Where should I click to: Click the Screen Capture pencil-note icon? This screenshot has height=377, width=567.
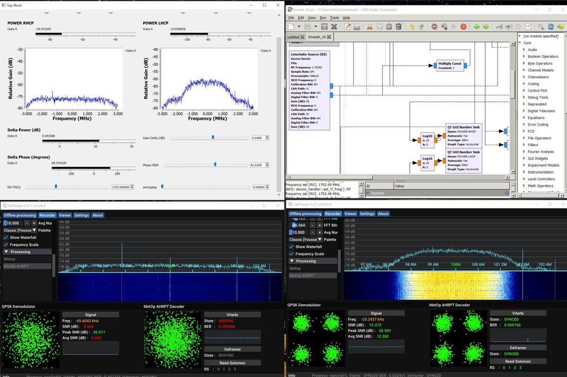pos(347,27)
